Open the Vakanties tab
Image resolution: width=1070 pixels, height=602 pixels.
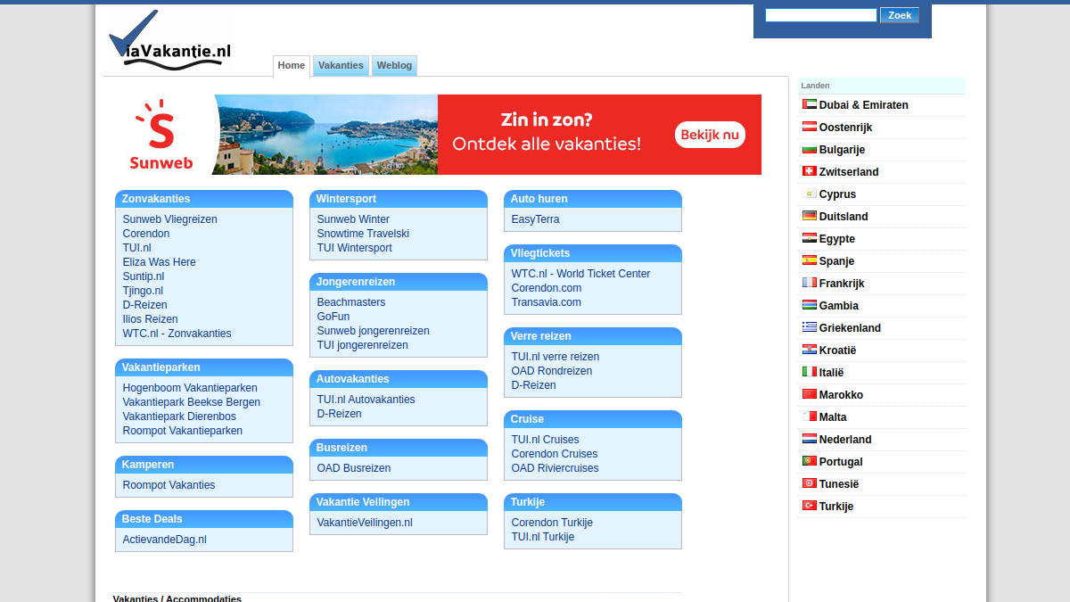pos(341,66)
